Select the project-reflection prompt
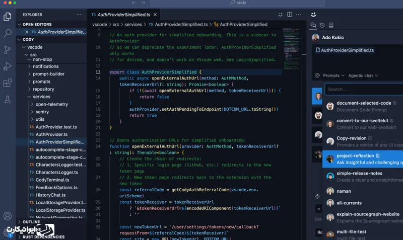Viewport: 403px width, 240px height. click(x=363, y=159)
